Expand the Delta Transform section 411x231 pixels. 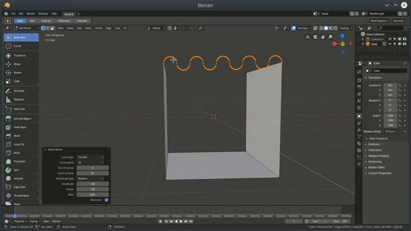point(378,139)
